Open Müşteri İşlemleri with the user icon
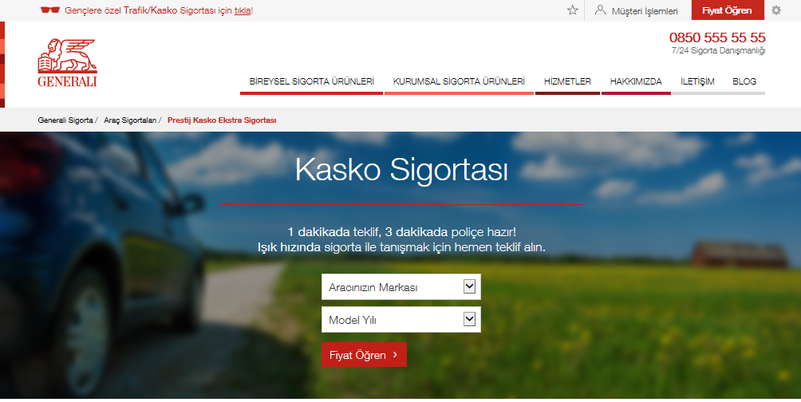Image resolution: width=801 pixels, height=402 pixels. (x=600, y=10)
